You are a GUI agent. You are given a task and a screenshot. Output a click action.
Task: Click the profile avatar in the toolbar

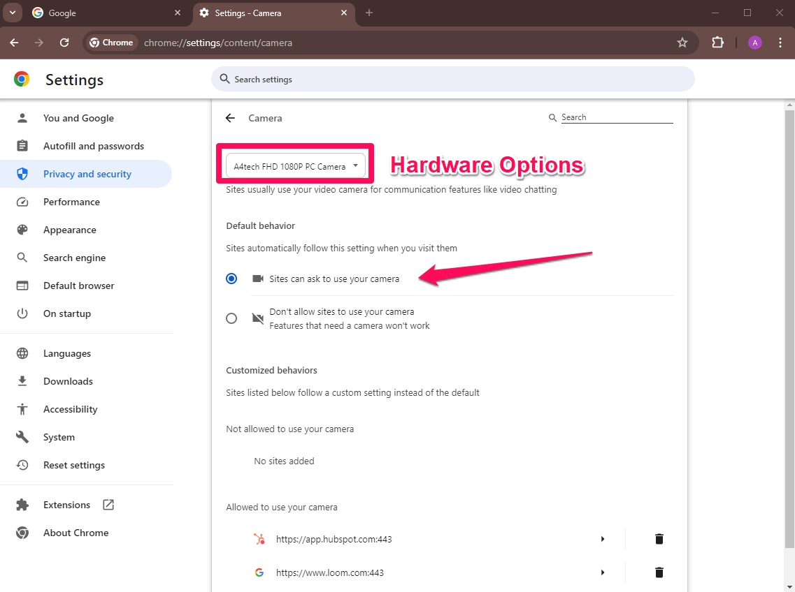coord(754,43)
